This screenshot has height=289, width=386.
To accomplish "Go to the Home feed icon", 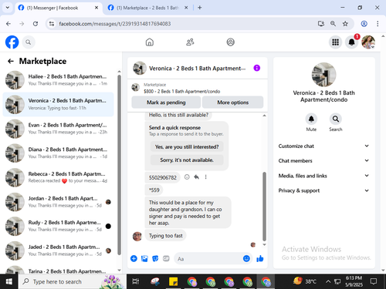I will click(150, 42).
